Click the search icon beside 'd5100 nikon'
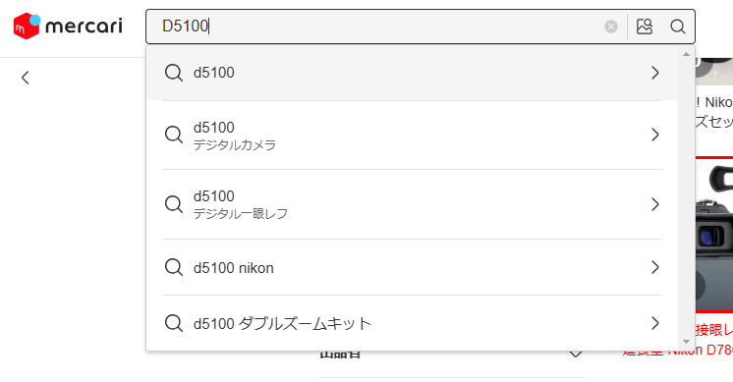The image size is (733, 382). pyautogui.click(x=174, y=267)
